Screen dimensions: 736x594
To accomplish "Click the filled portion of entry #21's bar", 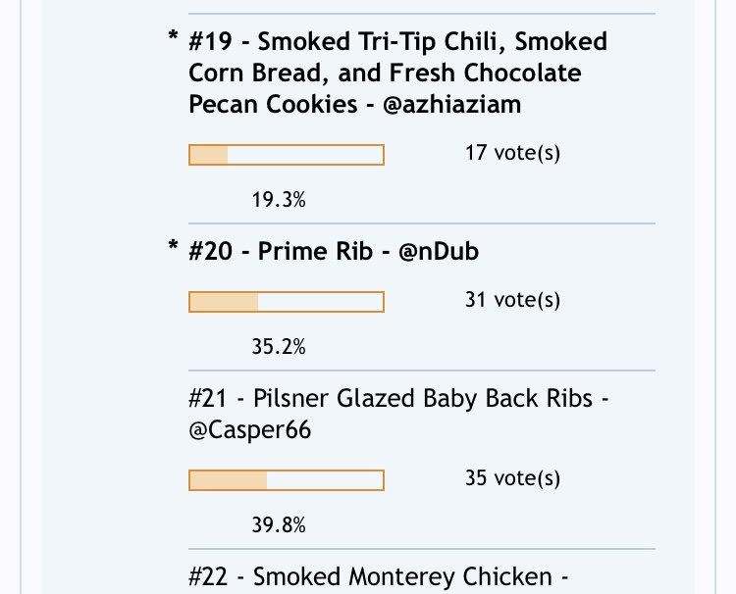I will 229,480.
